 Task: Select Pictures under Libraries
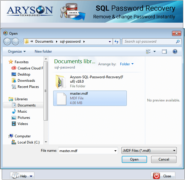[24, 118]
